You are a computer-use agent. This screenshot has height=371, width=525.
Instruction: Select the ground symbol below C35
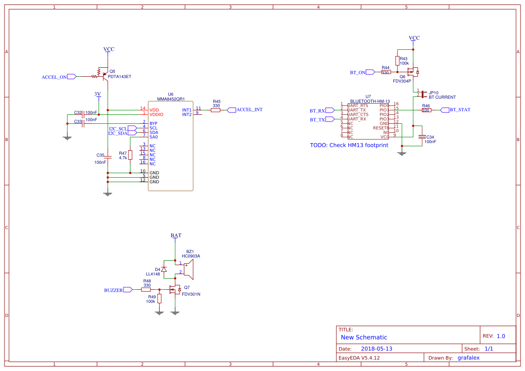click(x=108, y=194)
